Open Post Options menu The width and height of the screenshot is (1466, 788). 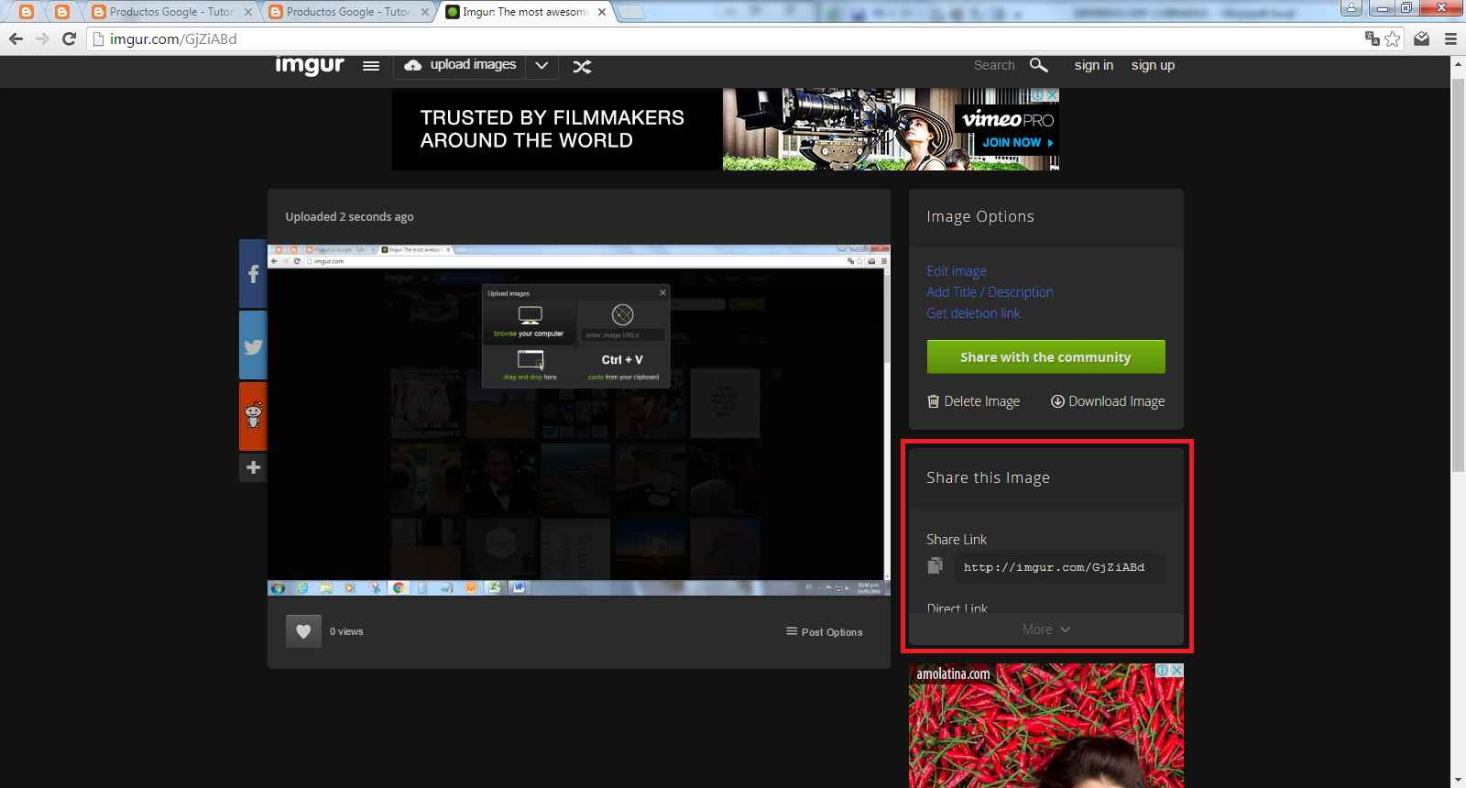pyautogui.click(x=824, y=632)
